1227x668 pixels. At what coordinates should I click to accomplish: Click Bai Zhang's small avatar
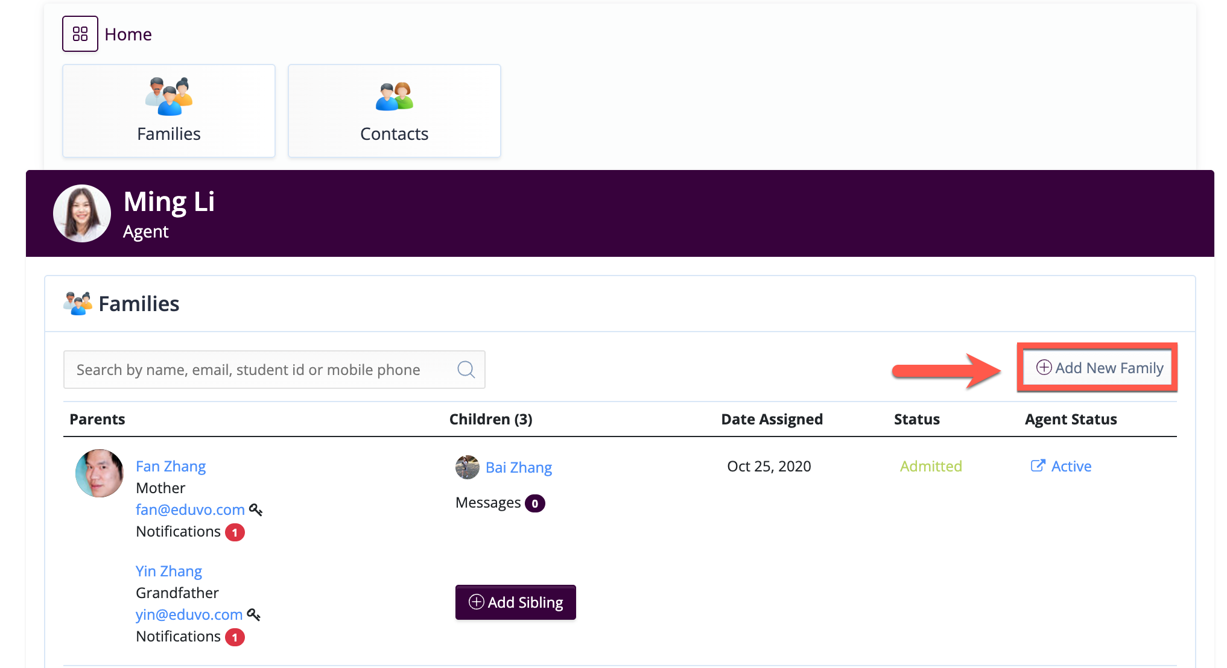coord(467,467)
